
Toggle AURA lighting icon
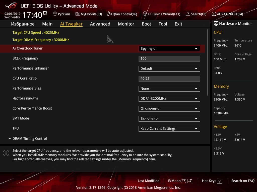[x=214, y=14]
